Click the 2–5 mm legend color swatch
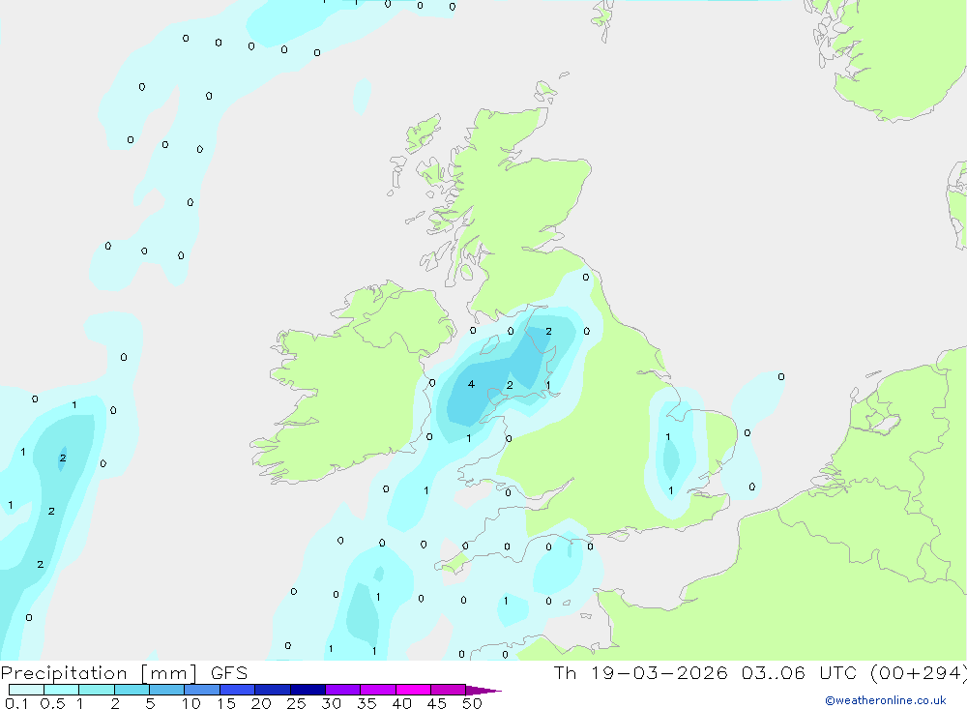Image resolution: width=967 pixels, height=709 pixels. (132, 690)
